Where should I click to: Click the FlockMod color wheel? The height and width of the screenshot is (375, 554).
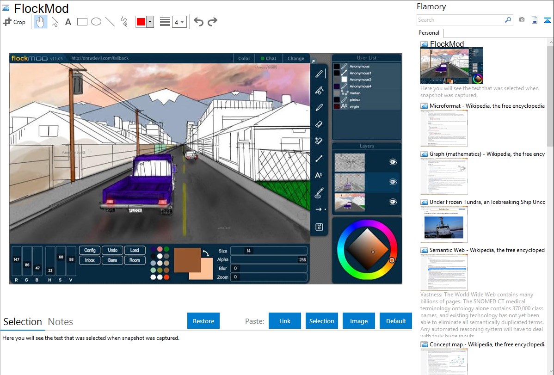click(367, 250)
